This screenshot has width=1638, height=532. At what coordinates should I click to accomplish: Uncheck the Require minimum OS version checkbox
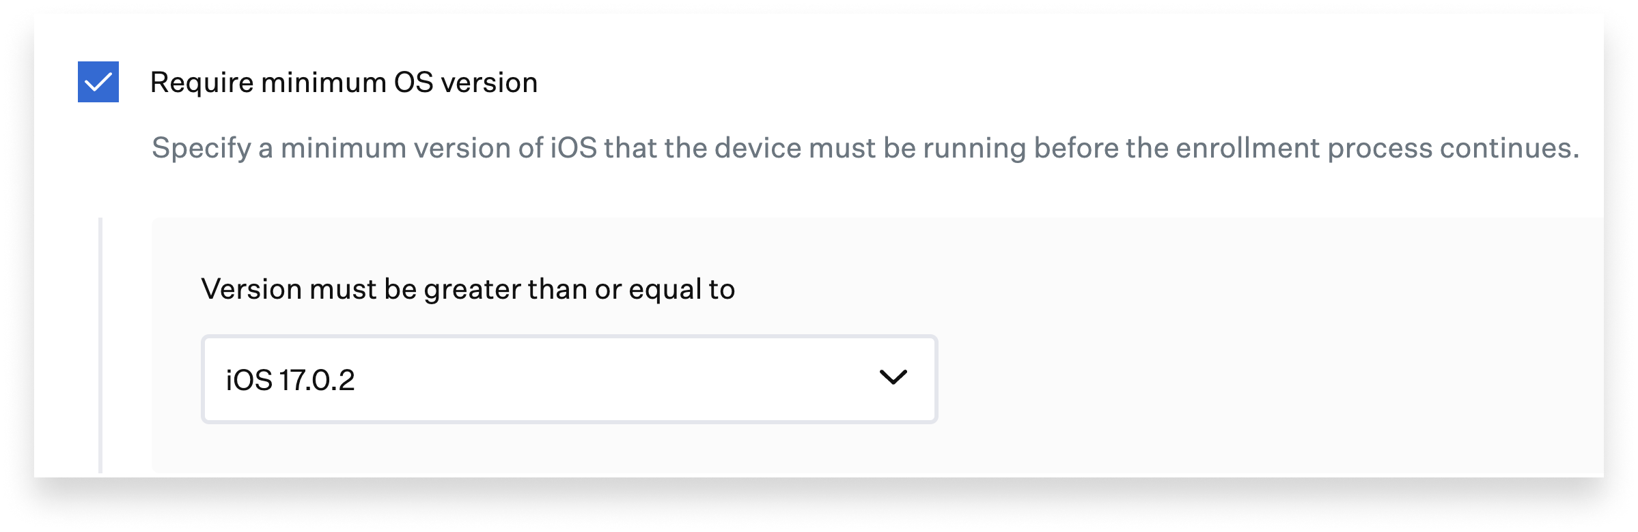98,82
